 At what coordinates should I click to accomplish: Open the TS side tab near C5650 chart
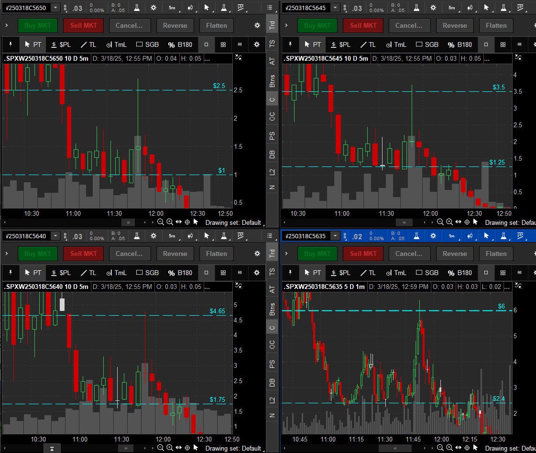coord(272,44)
